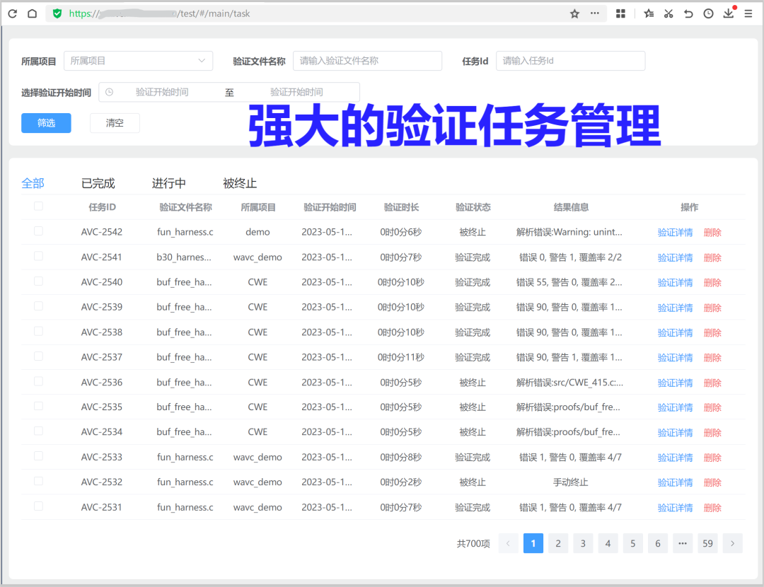Click the green security shield in the address bar
The image size is (764, 587).
pos(57,13)
